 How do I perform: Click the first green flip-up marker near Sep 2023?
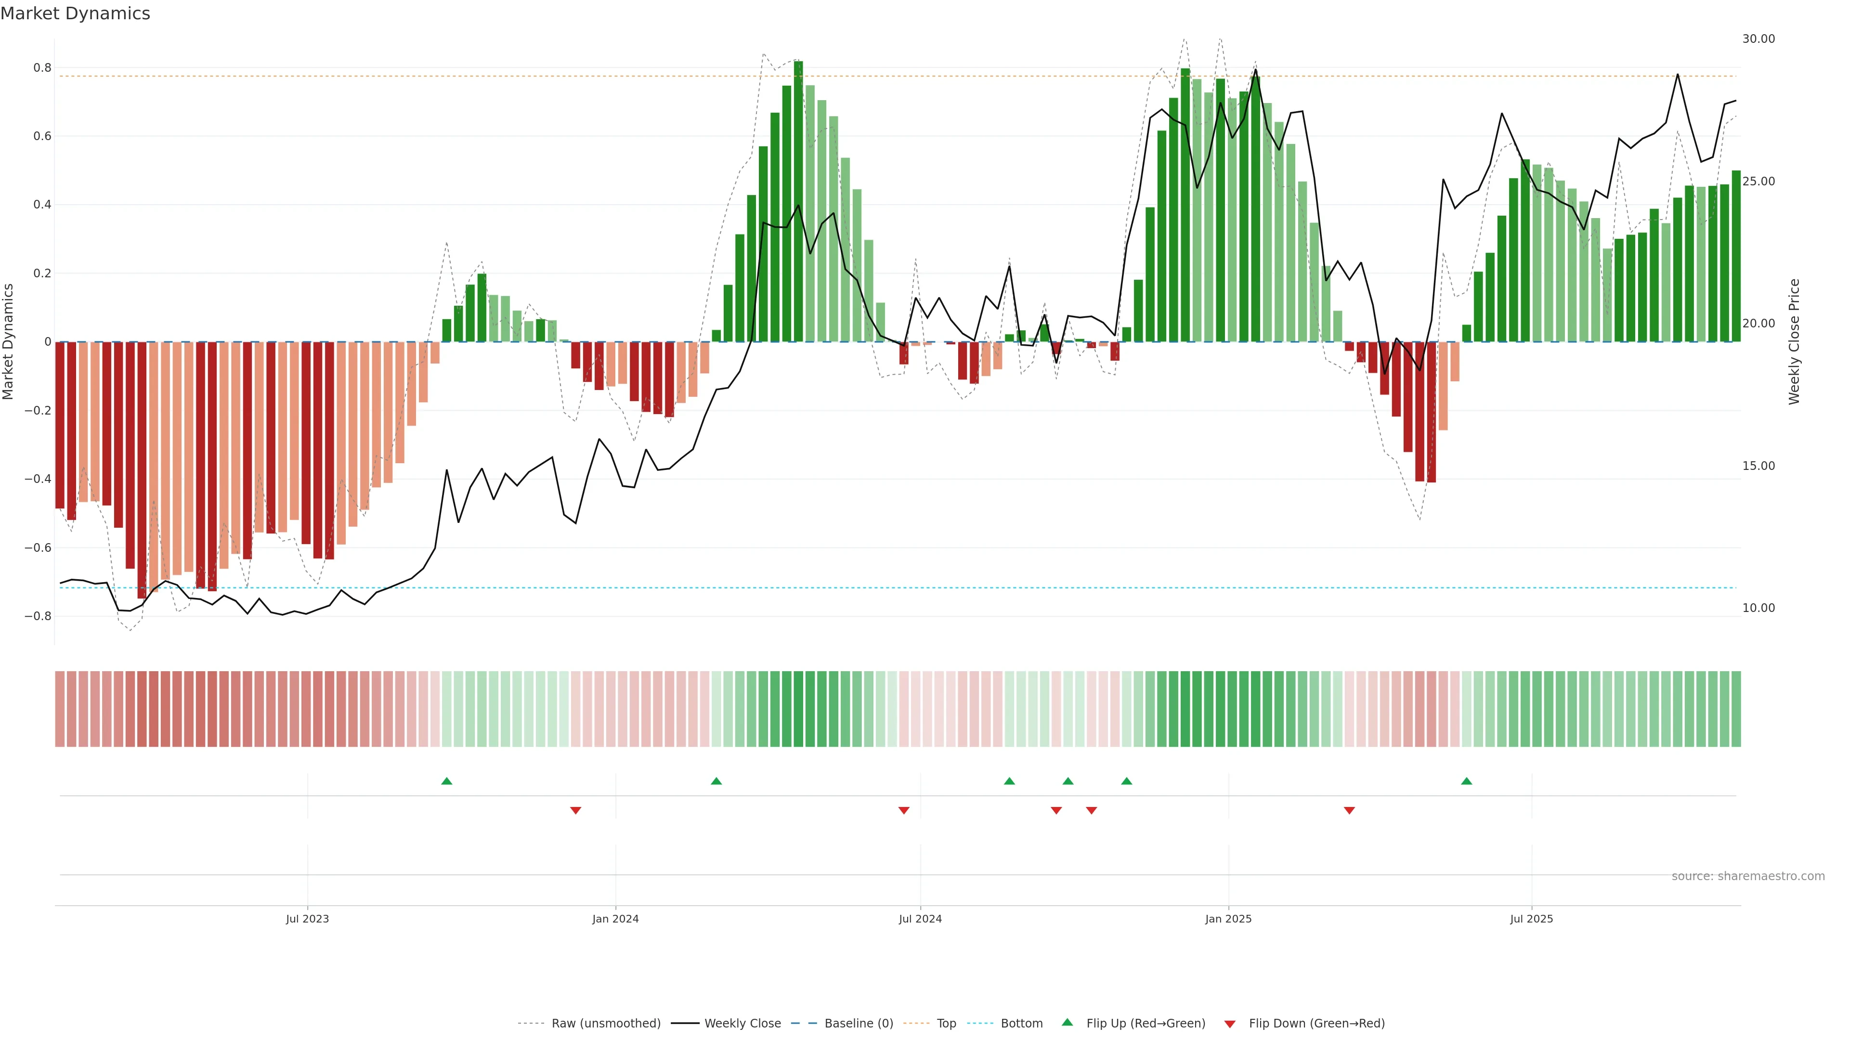(446, 781)
